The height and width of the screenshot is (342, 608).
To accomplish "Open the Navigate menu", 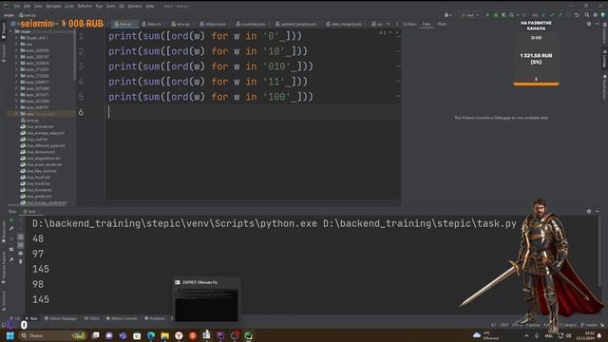I will click(53, 7).
